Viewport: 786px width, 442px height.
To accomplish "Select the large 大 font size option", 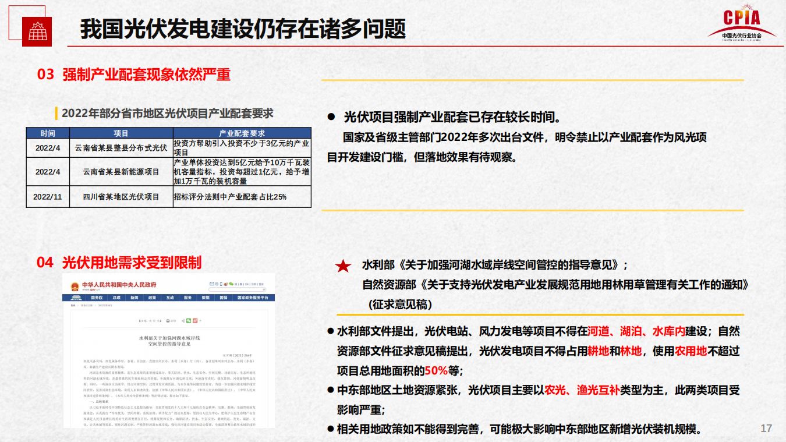I will tap(150, 321).
